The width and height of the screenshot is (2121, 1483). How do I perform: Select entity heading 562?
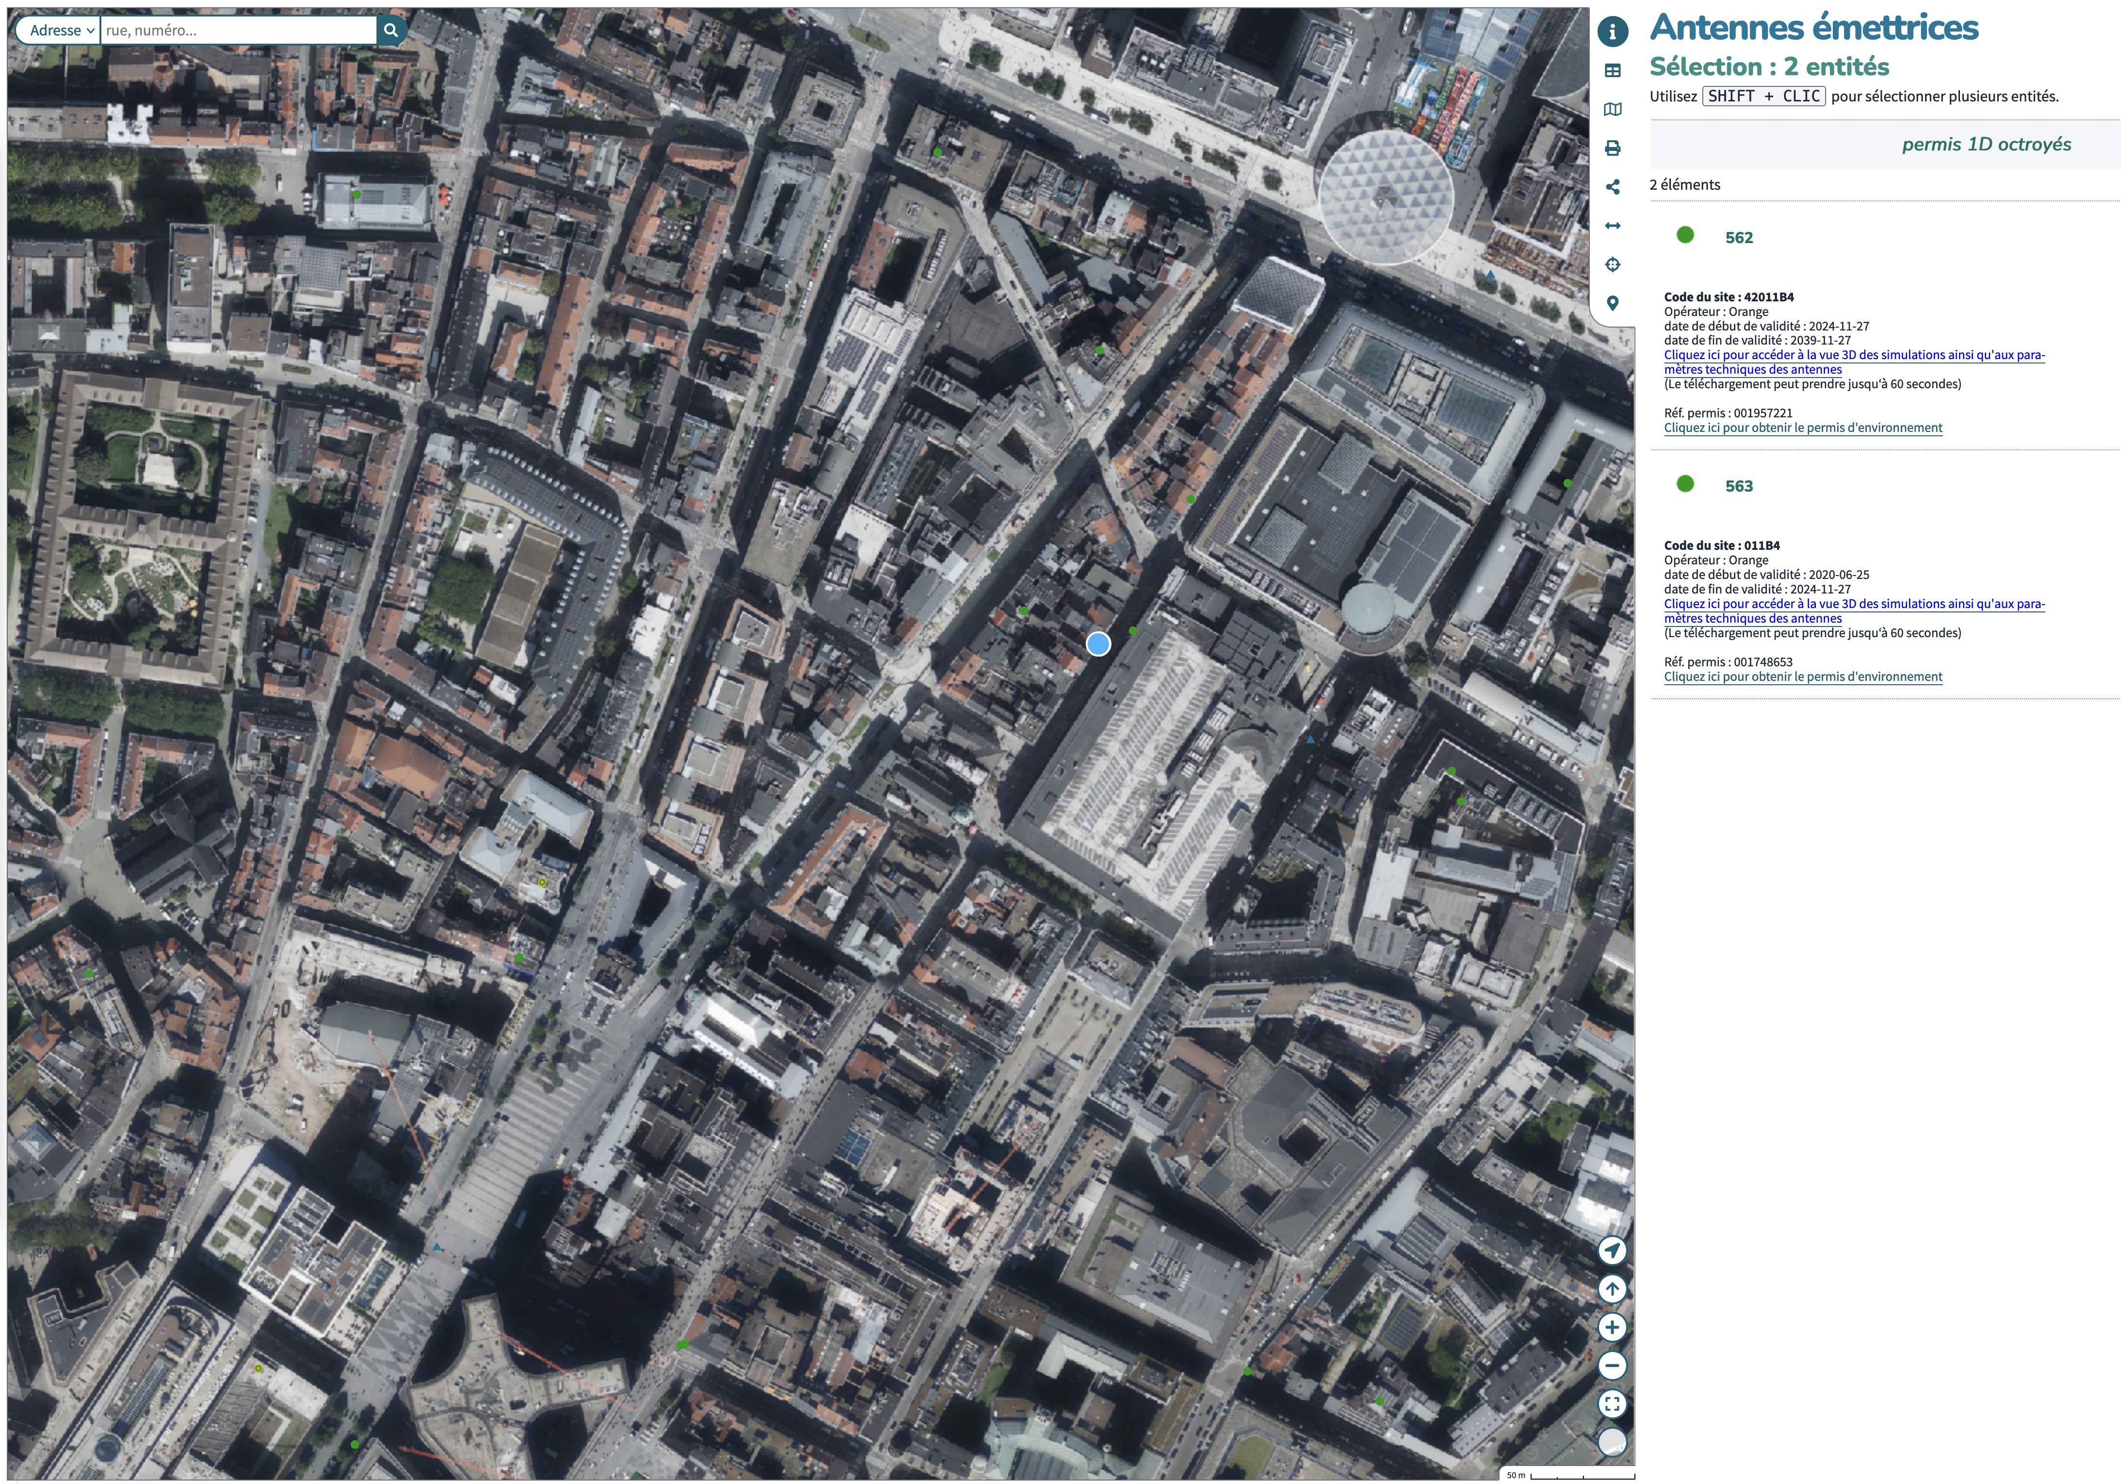(x=1739, y=237)
